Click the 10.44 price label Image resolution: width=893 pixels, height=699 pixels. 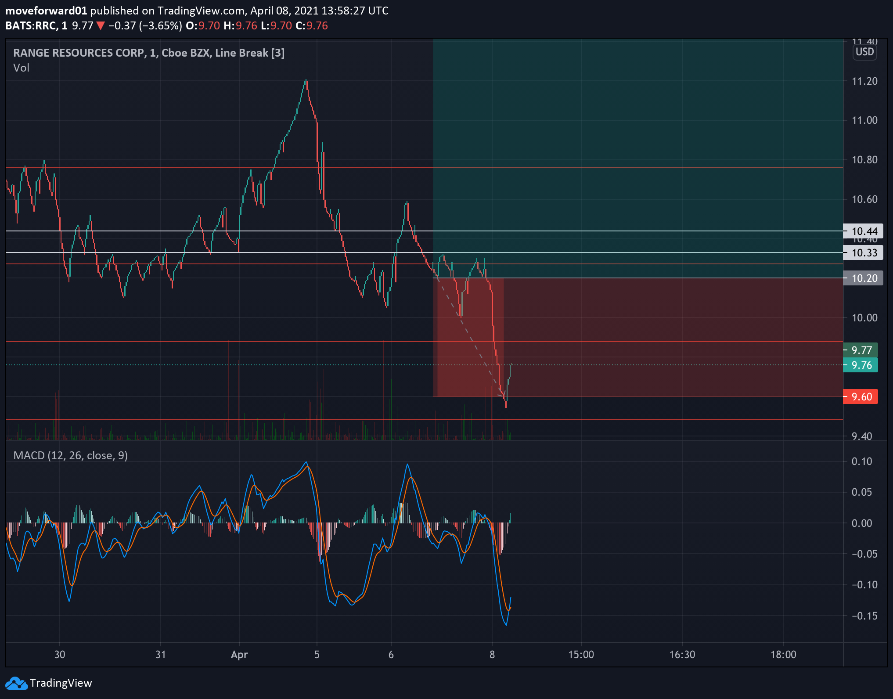[863, 231]
